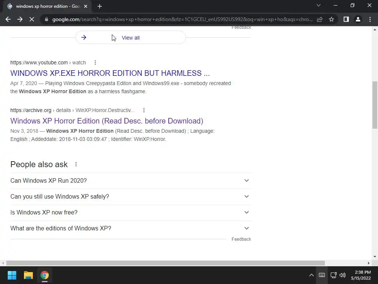The image size is (378, 284).
Task: Bookmark this page with star icon
Action: click(x=331, y=19)
